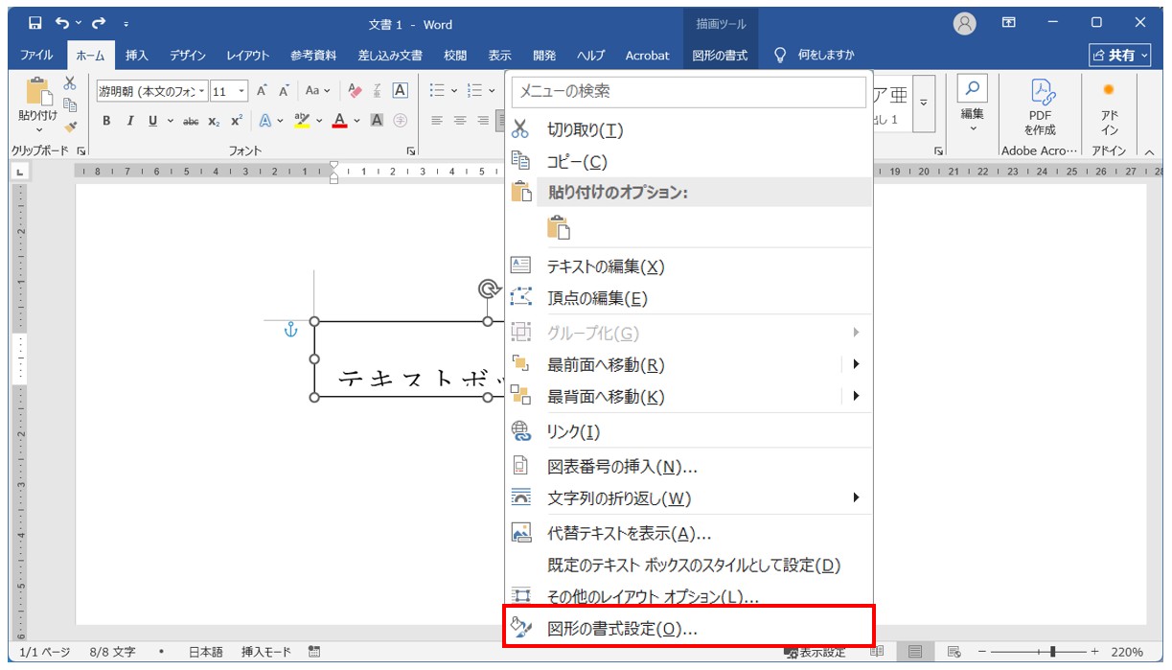Screen dimensions: 1172x670
Task: Click the ribbon Copy icon
Action: tap(70, 105)
